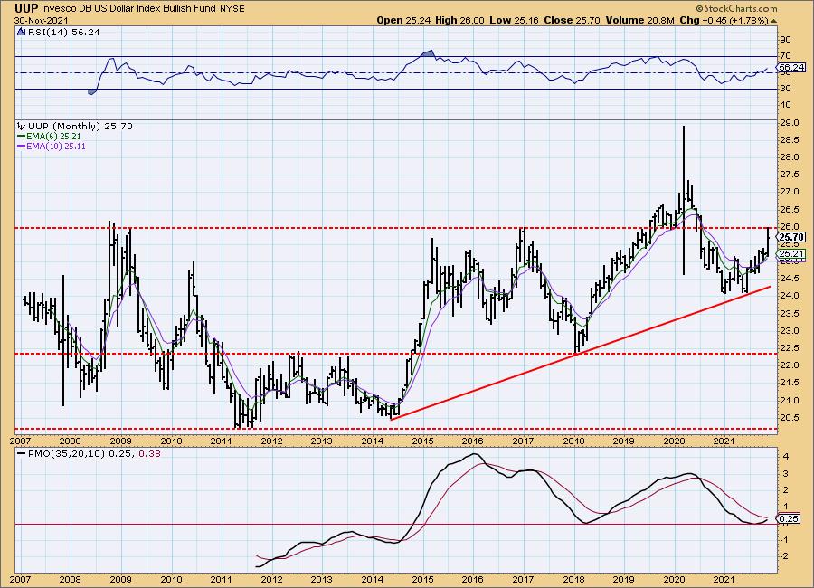Select the Close 25.70 header value
Image resolution: width=814 pixels, height=588 pixels.
pyautogui.click(x=573, y=20)
